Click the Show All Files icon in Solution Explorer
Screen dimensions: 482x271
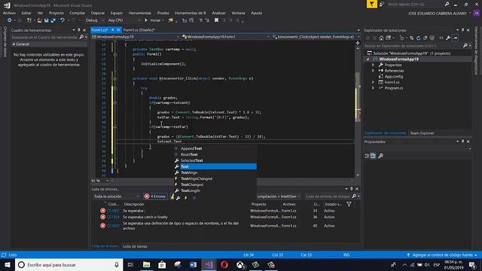(432, 38)
